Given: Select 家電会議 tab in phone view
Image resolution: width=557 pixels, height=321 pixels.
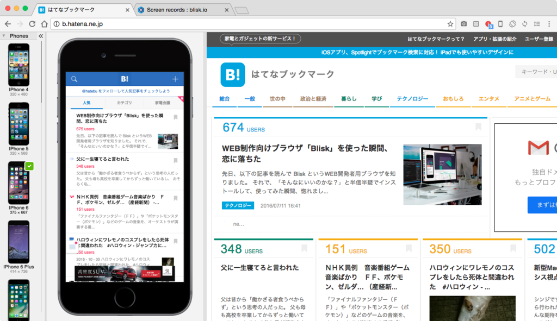Looking at the screenshot, I should click(162, 103).
